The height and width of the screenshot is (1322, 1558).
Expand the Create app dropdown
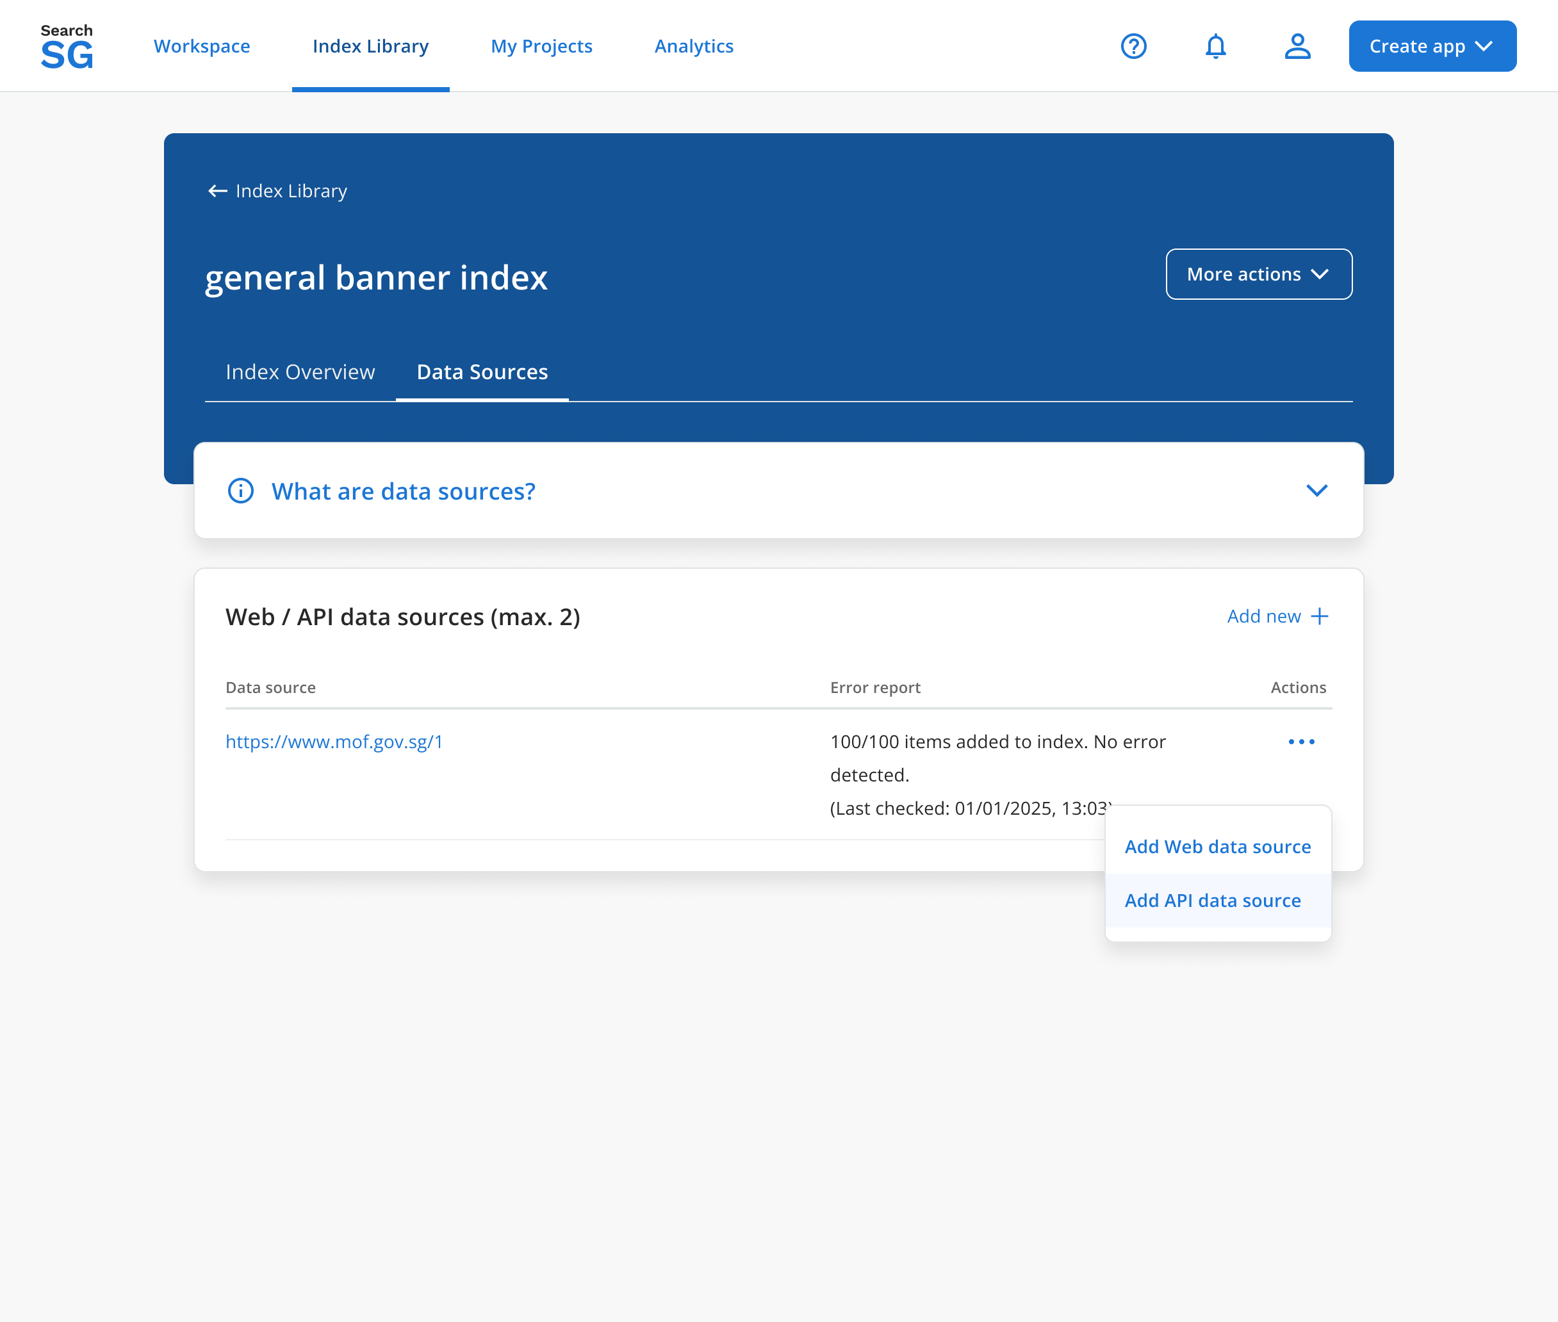tap(1432, 47)
